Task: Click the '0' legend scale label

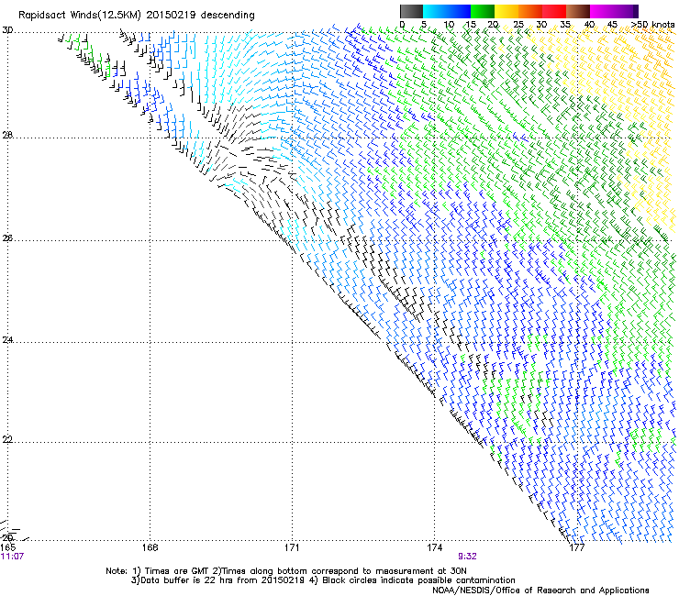Action: tap(402, 25)
